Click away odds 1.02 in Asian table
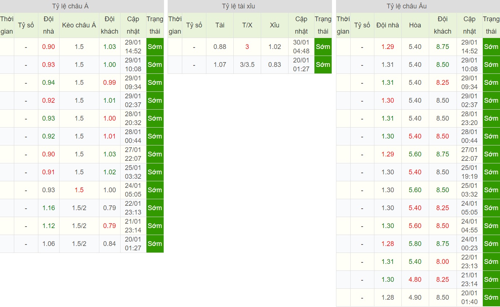Viewport: 500px width, 307px height. (x=110, y=172)
